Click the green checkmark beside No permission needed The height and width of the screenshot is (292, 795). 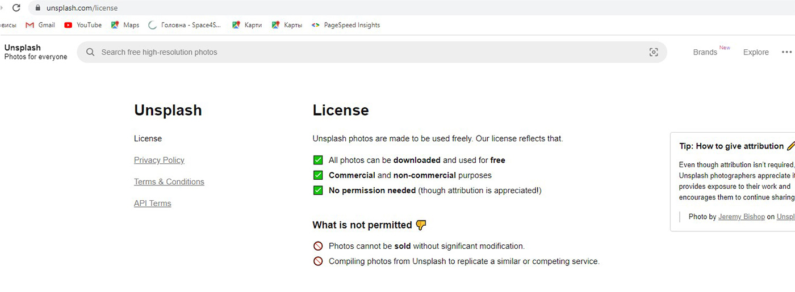point(318,191)
